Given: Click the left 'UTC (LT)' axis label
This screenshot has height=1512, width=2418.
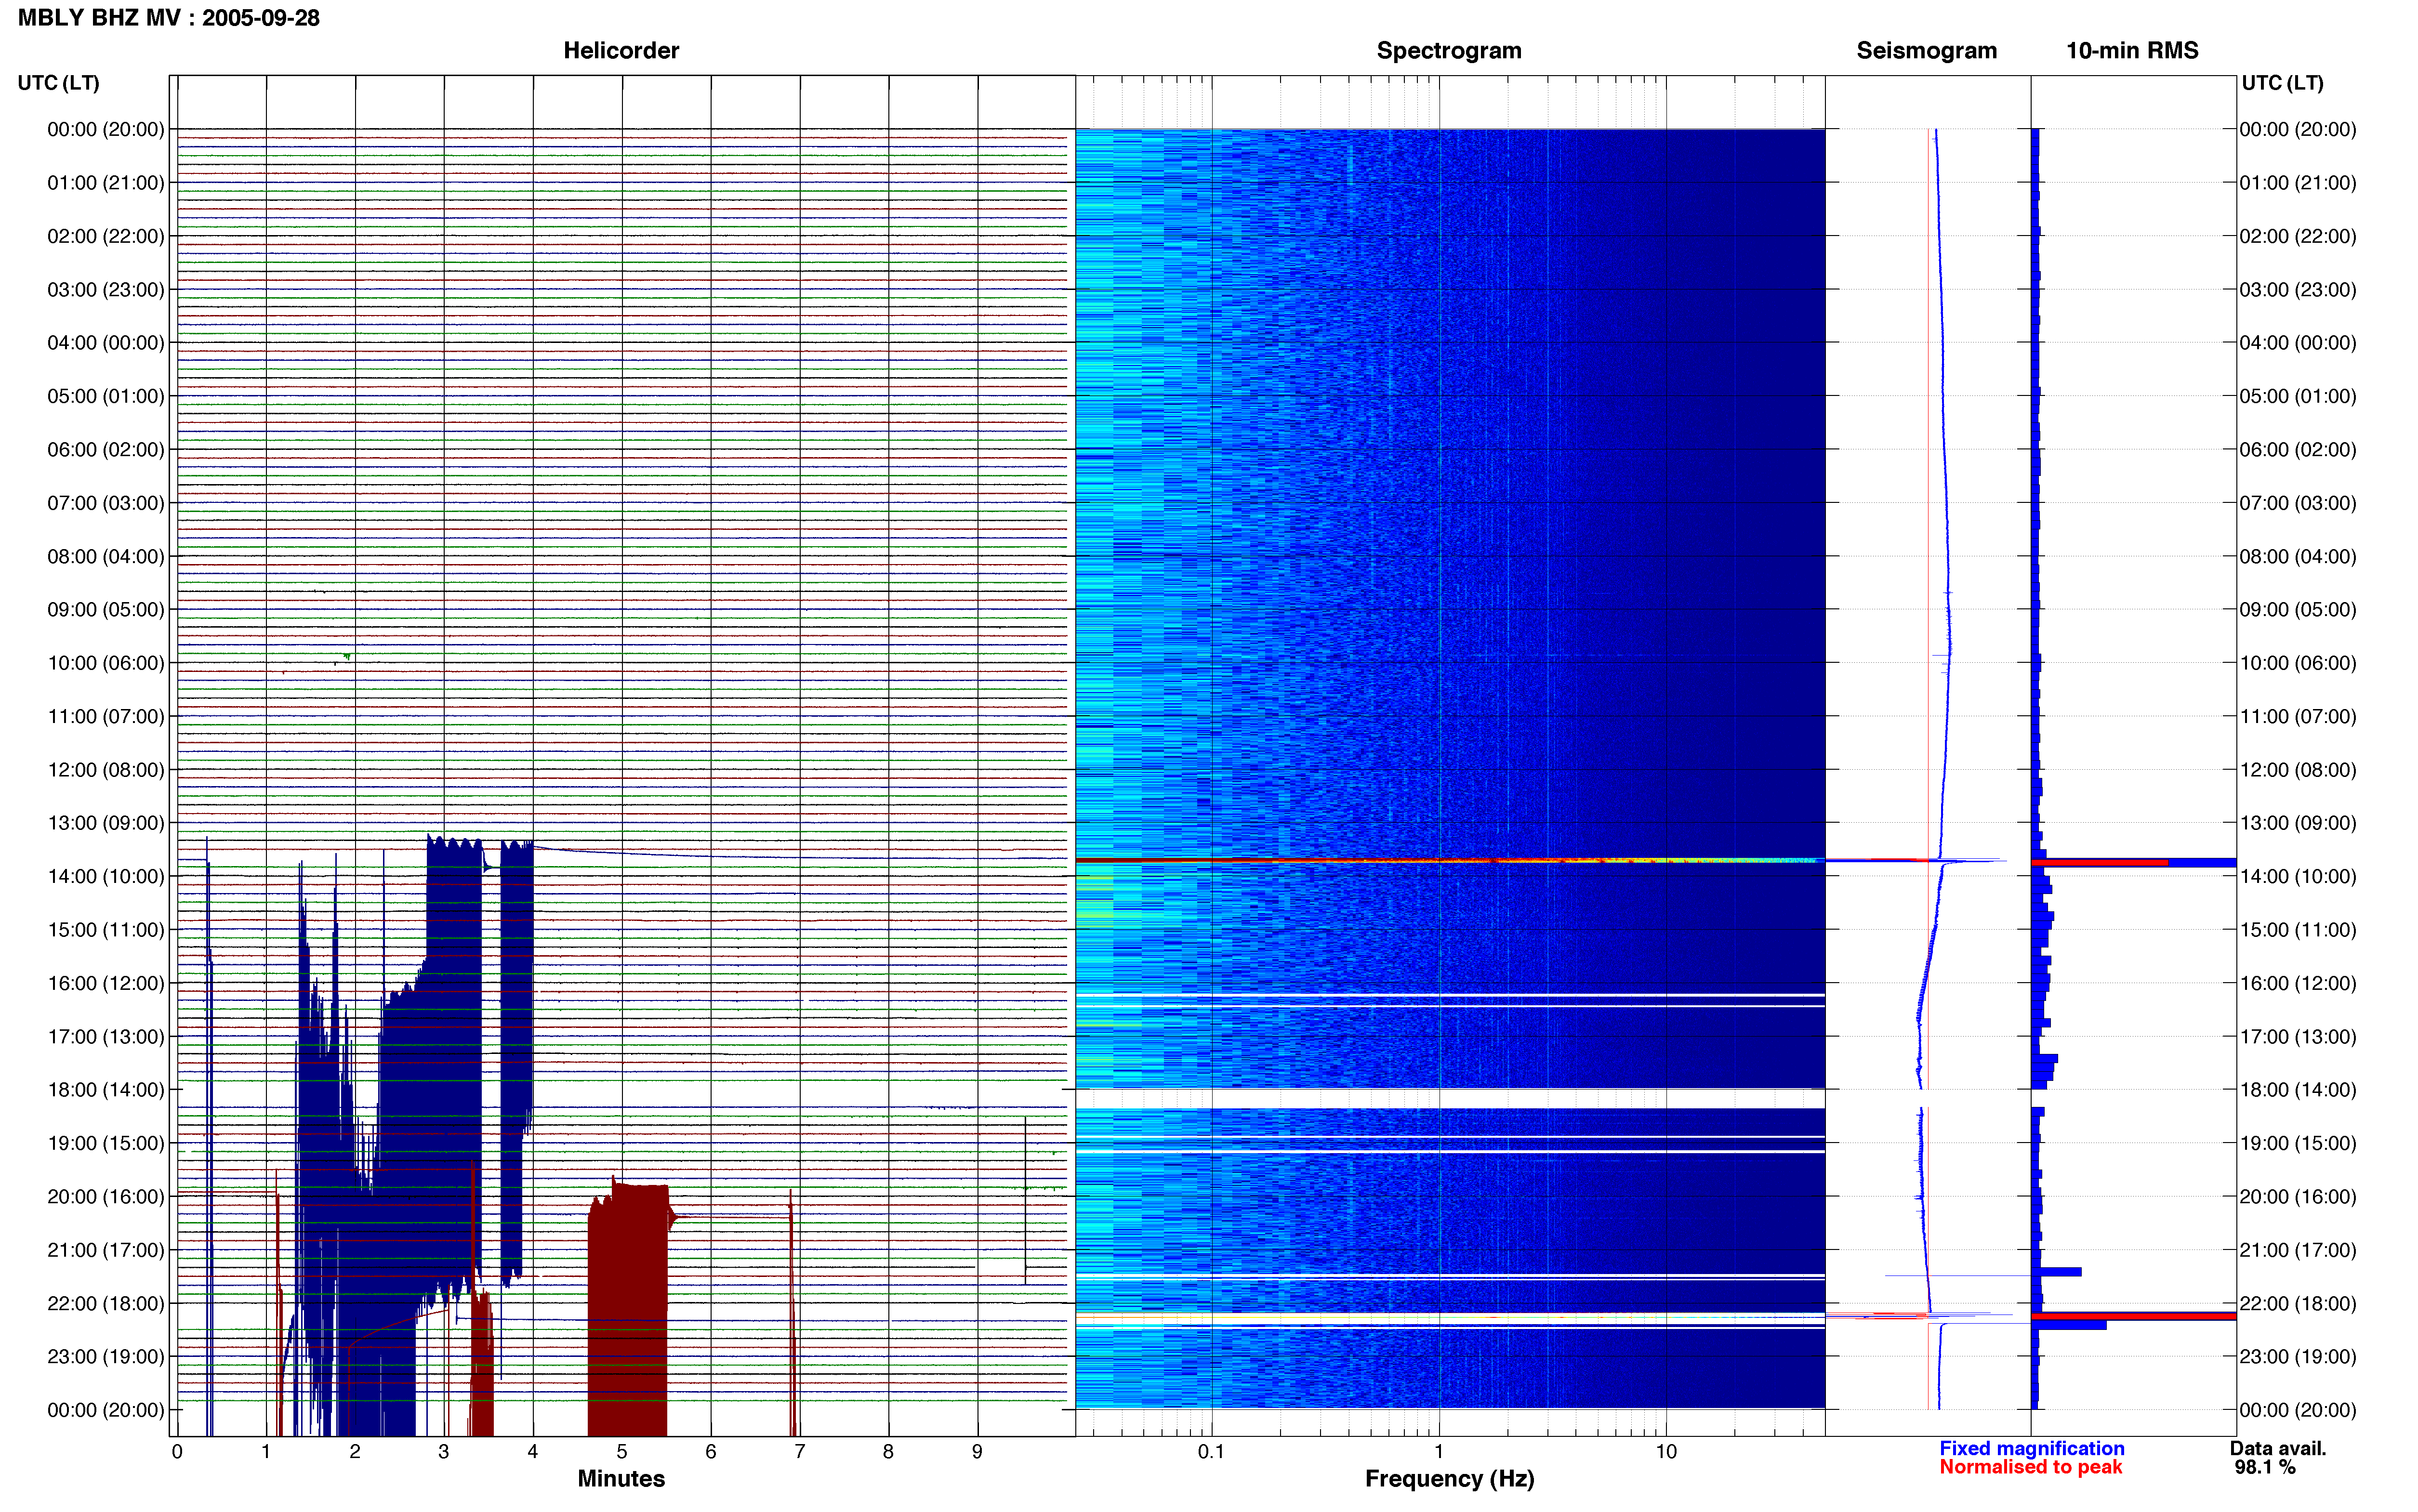Looking at the screenshot, I should pyautogui.click(x=59, y=83).
